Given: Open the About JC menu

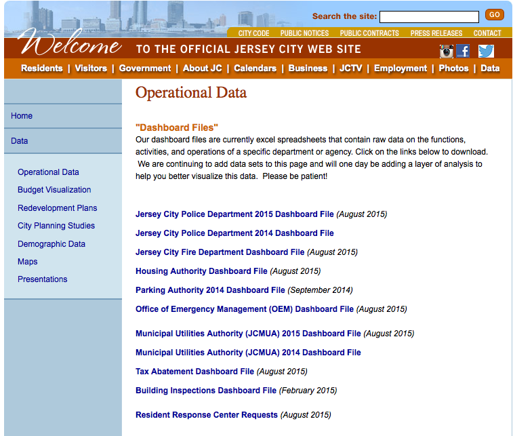Looking at the screenshot, I should [202, 68].
